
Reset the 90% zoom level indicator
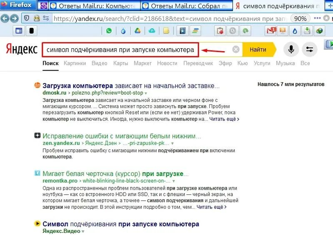300,19
